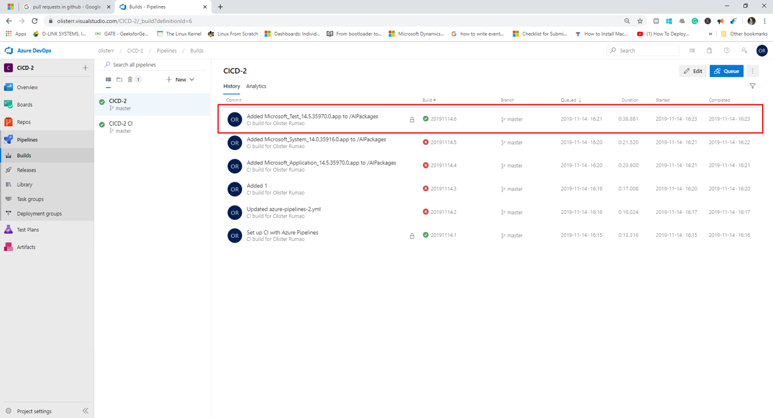Screen dimensions: 773x418
Task: Open Releases under Pipelines
Action: click(x=27, y=170)
